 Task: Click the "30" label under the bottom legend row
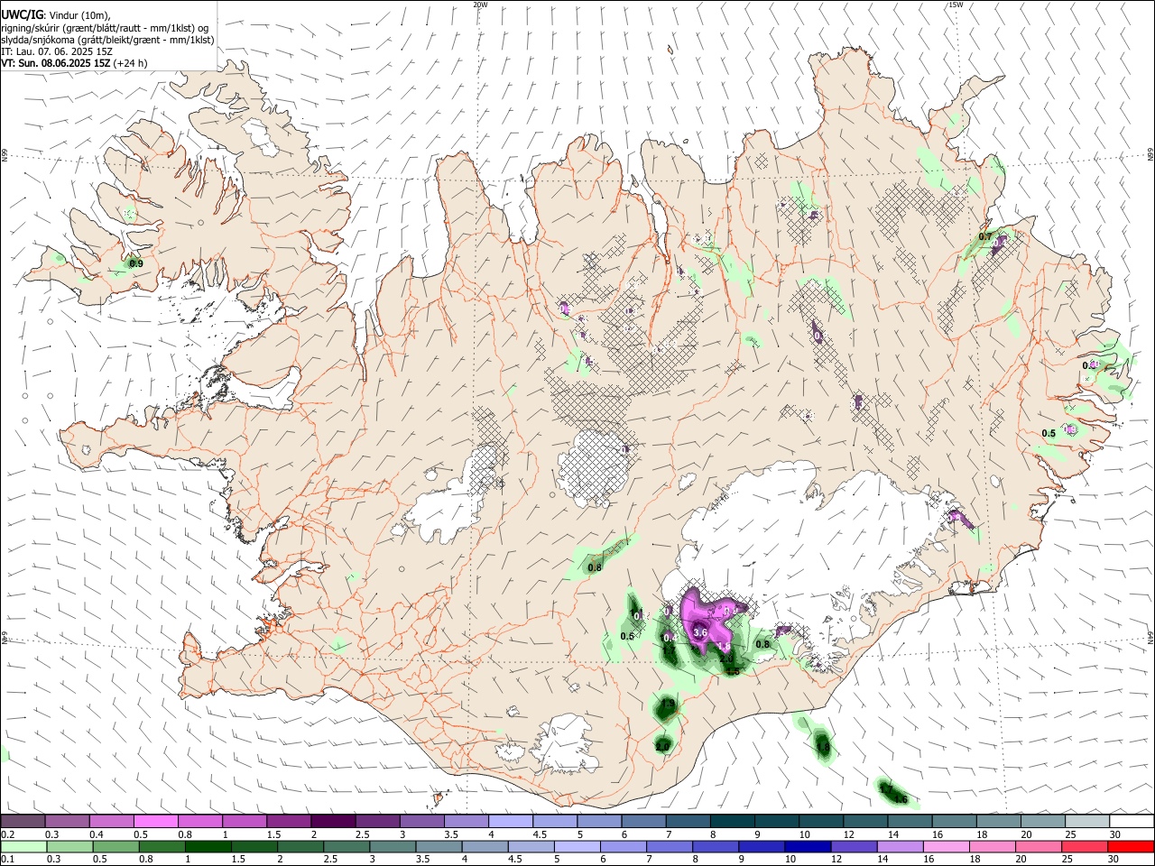tap(1113, 860)
